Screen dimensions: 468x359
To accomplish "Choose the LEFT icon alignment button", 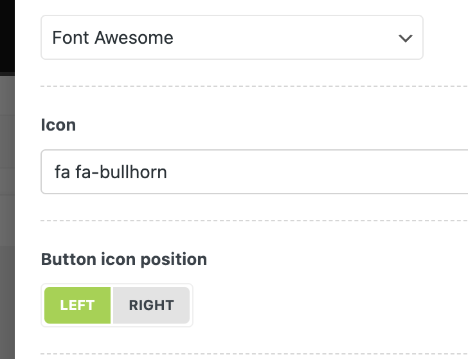I will tap(78, 305).
